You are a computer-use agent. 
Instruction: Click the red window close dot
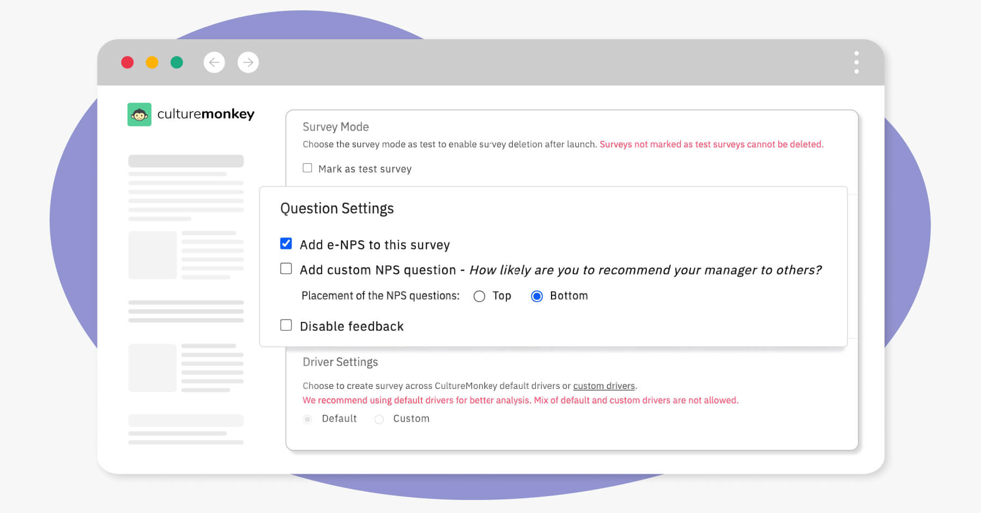[128, 63]
